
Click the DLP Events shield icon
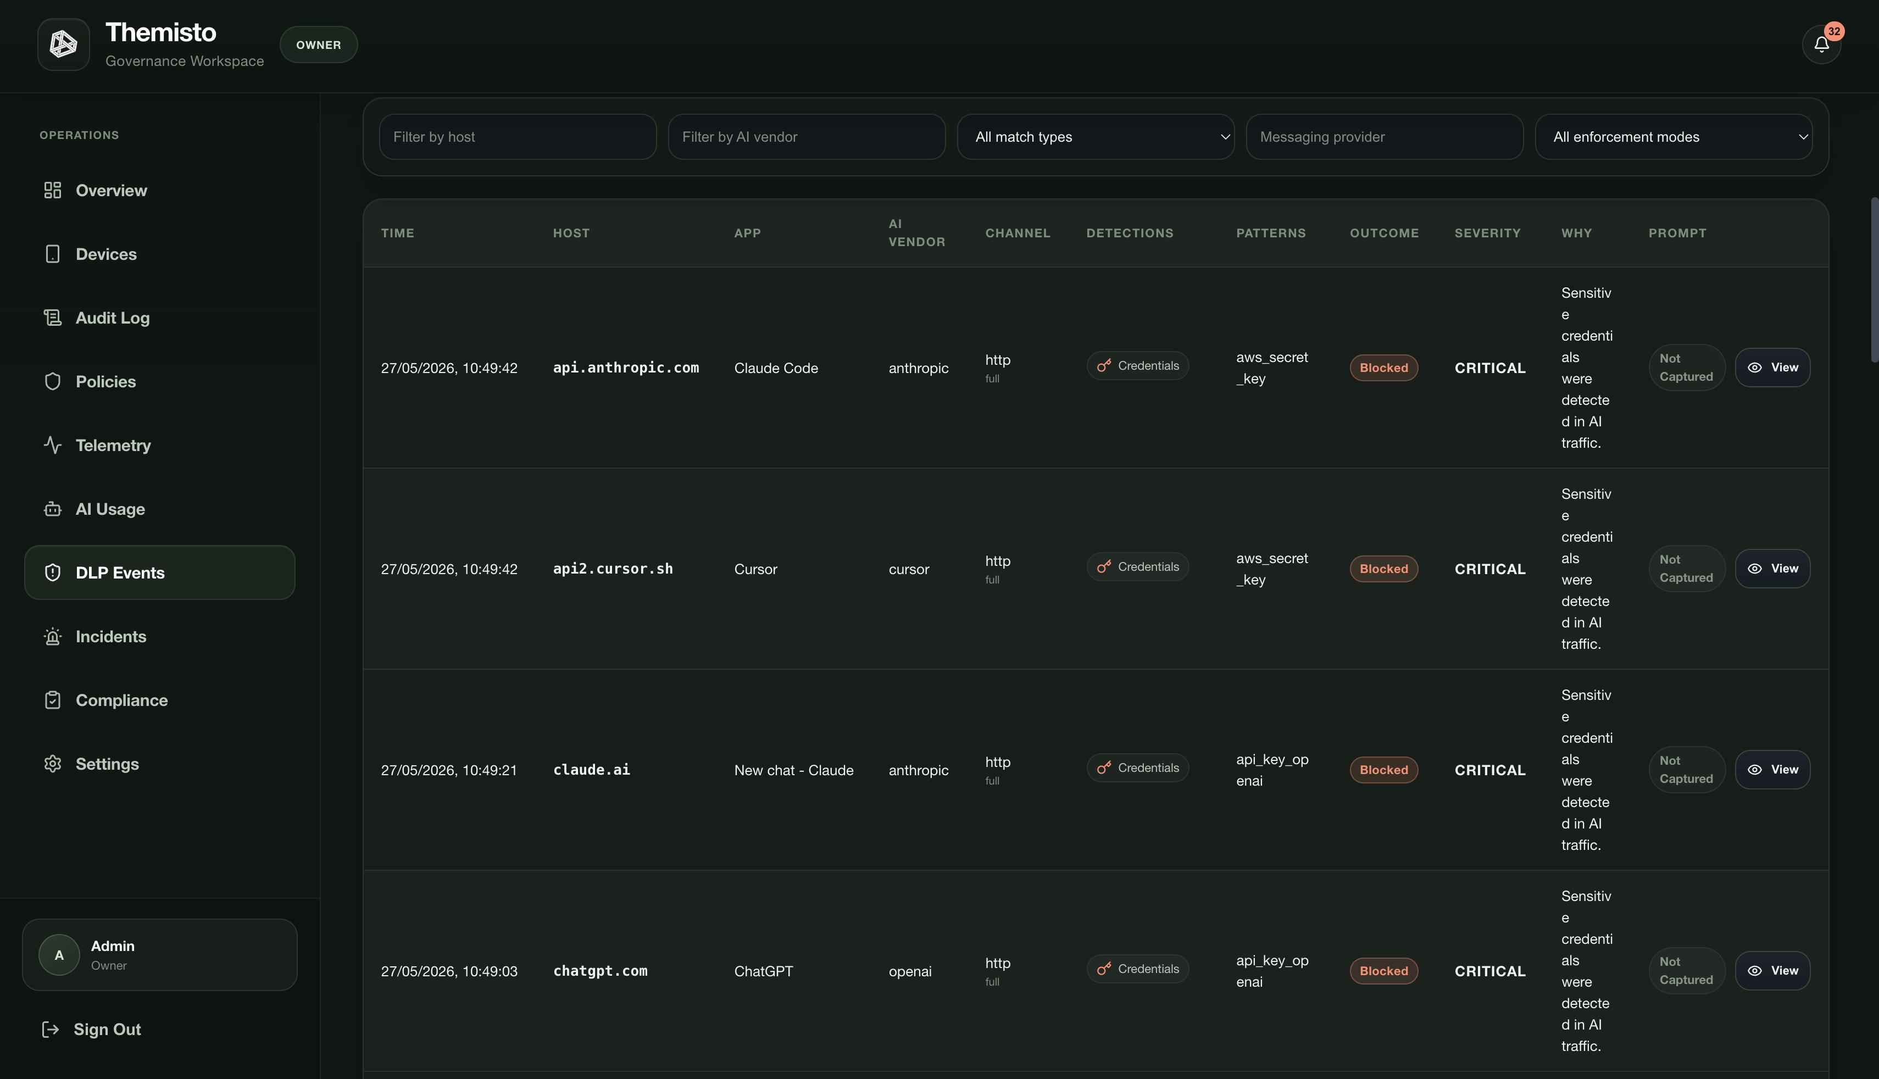53,573
